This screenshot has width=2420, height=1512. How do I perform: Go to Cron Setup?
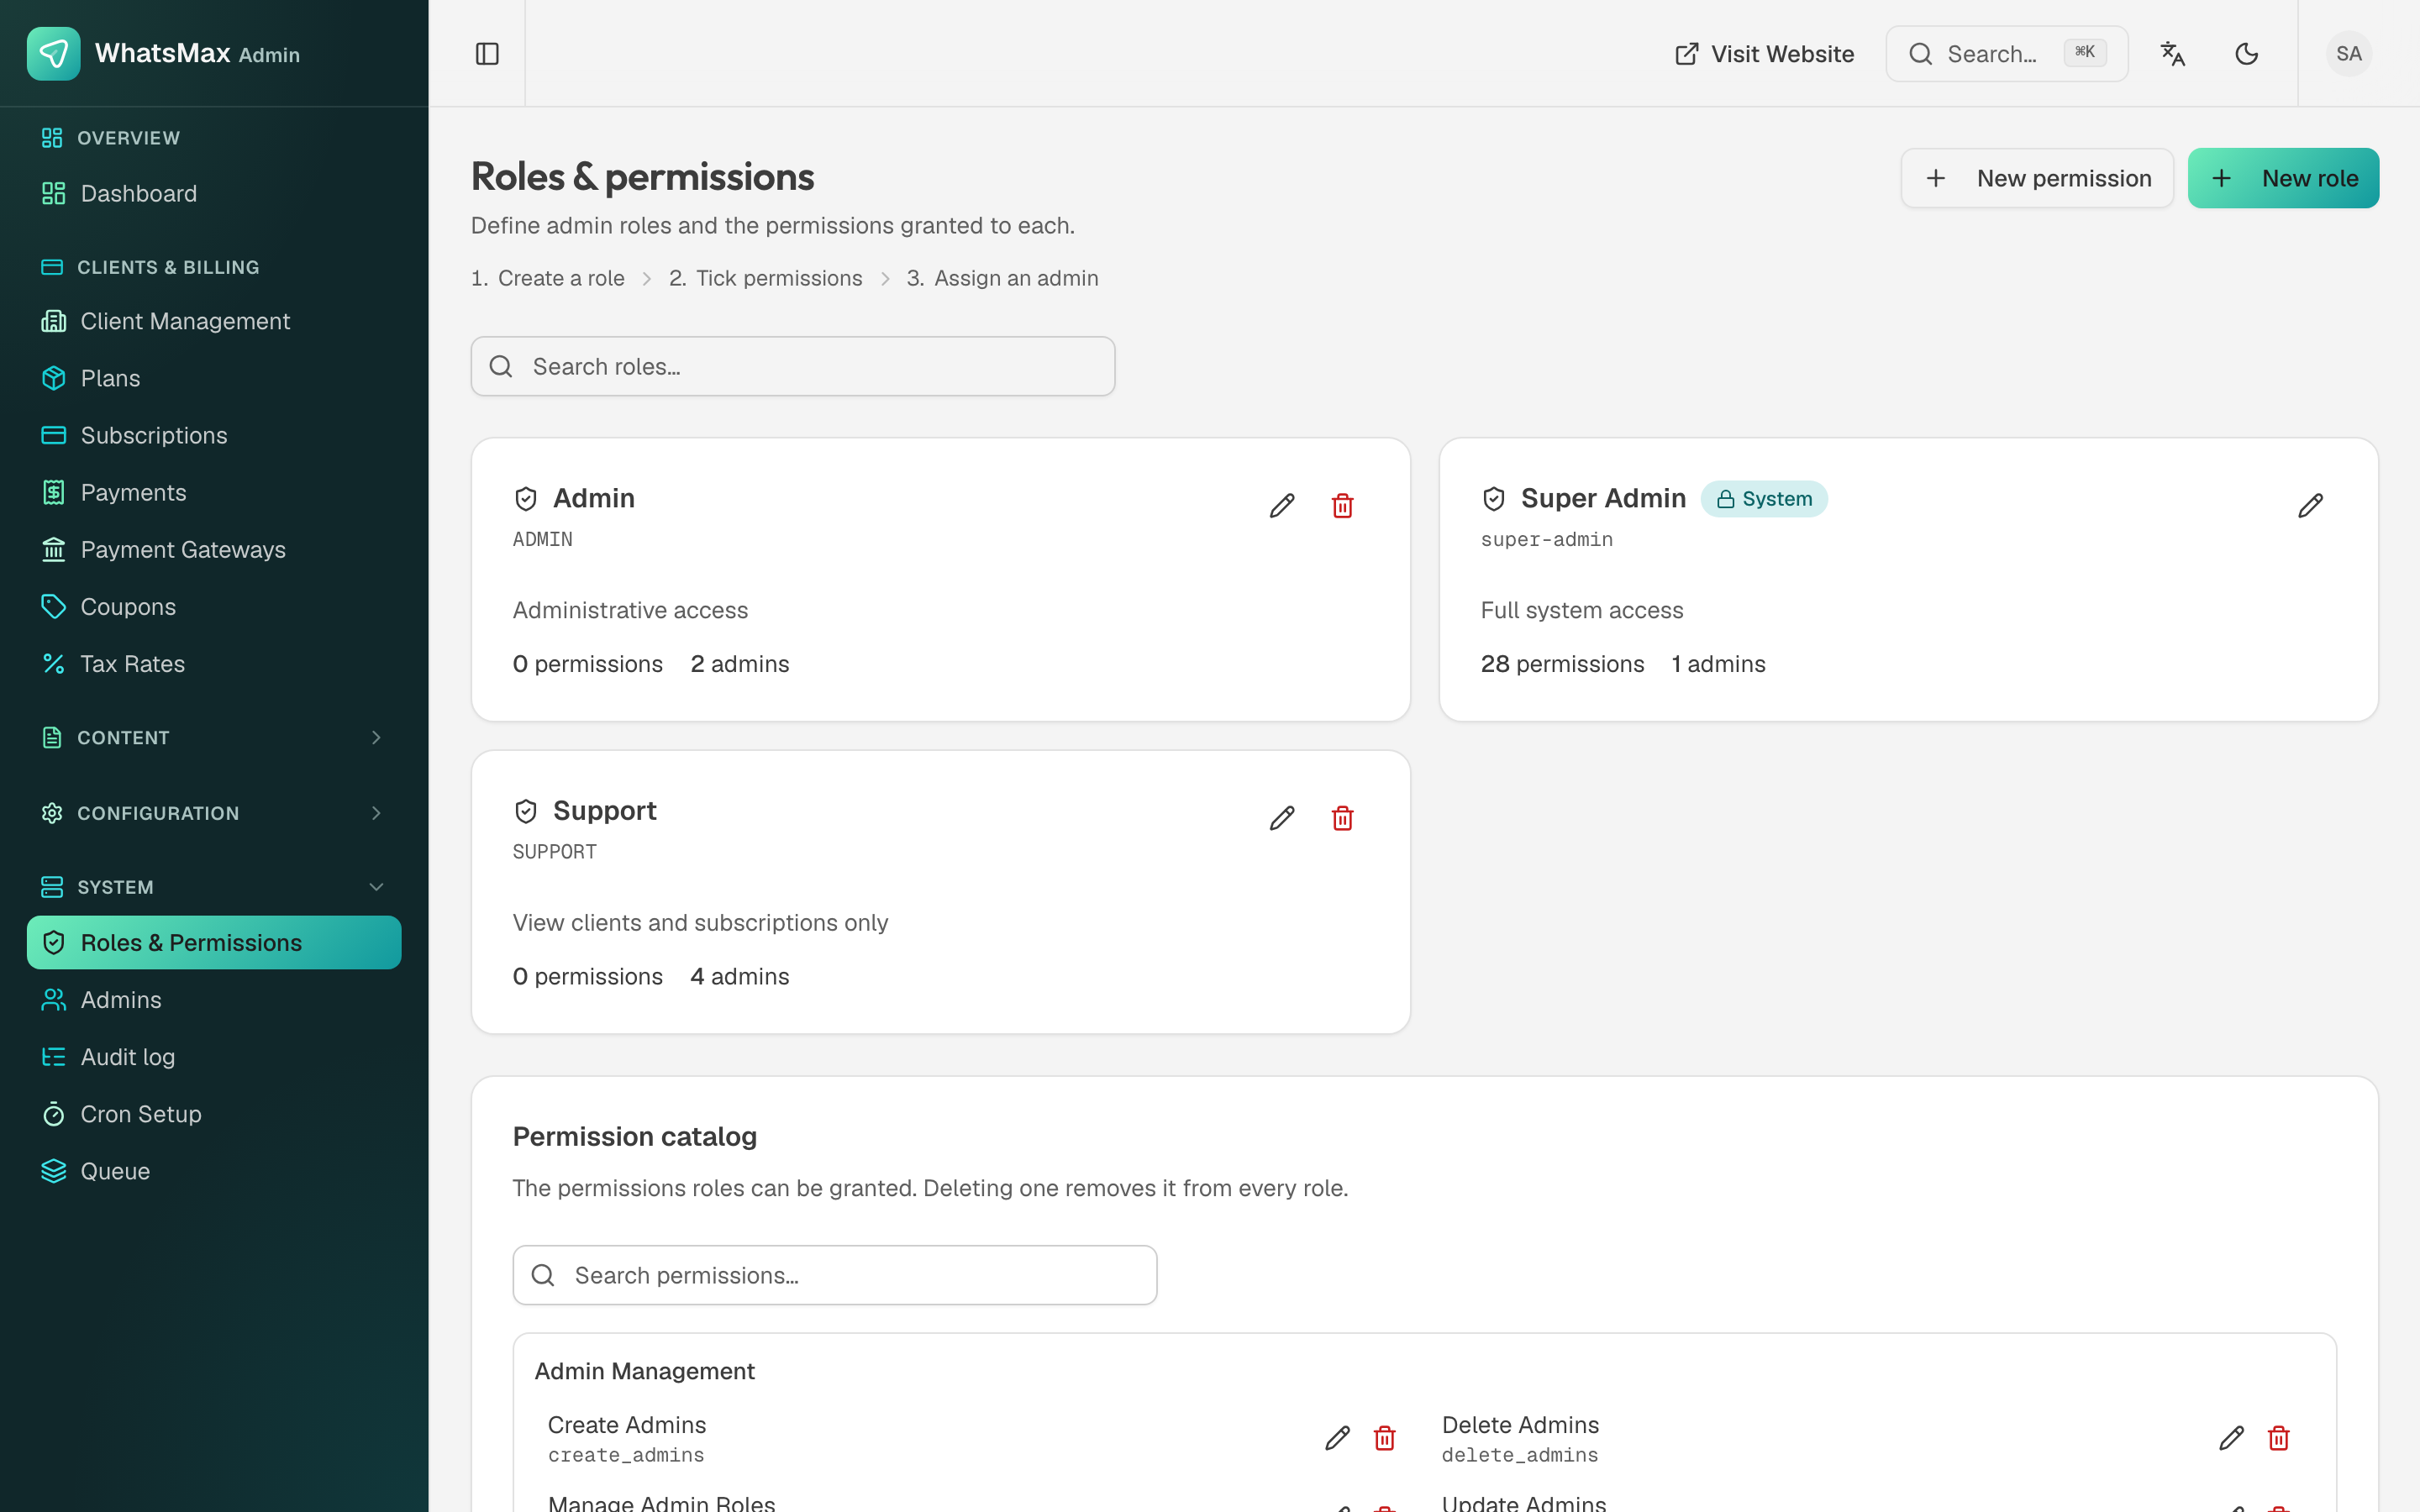[214, 1113]
